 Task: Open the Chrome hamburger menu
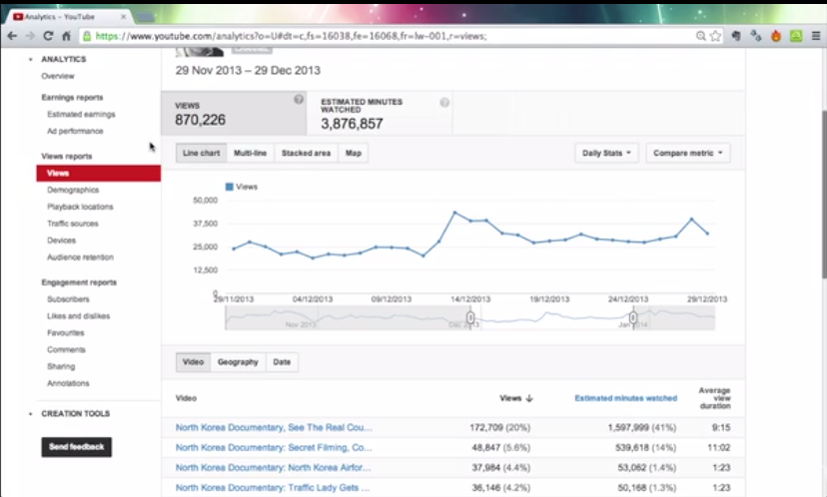coord(816,36)
